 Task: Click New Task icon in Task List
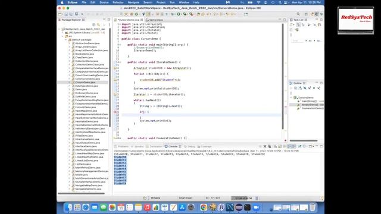click(291, 25)
